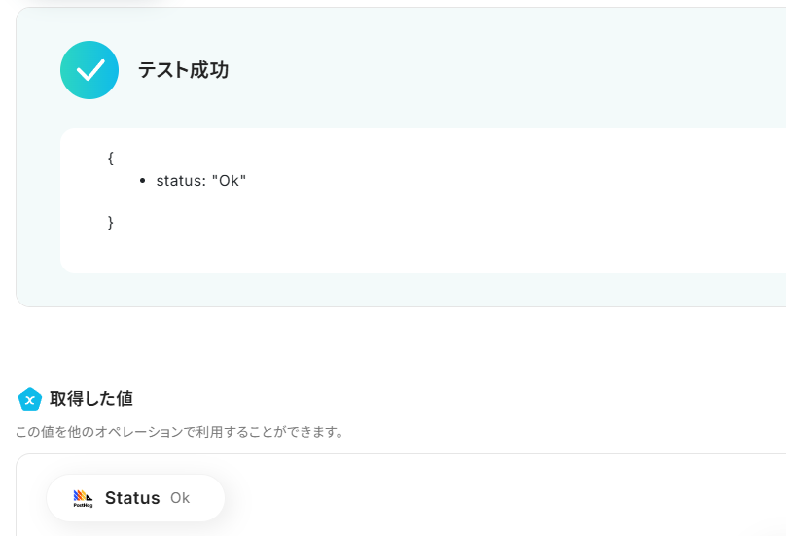Click empty space inside the white JSON result box
The width and height of the screenshot is (786, 536).
[486, 214]
